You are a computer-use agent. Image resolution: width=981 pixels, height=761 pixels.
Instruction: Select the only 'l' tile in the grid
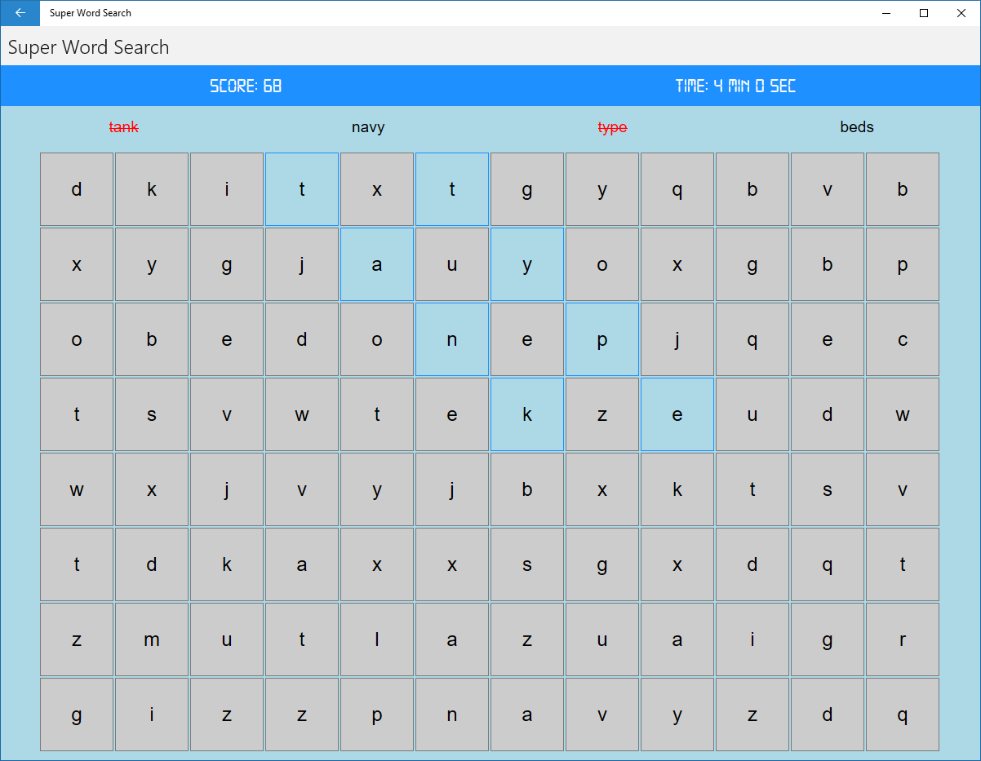[377, 639]
